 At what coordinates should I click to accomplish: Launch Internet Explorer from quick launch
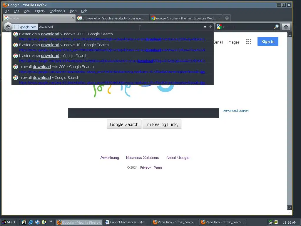pyautogui.click(x=31, y=222)
